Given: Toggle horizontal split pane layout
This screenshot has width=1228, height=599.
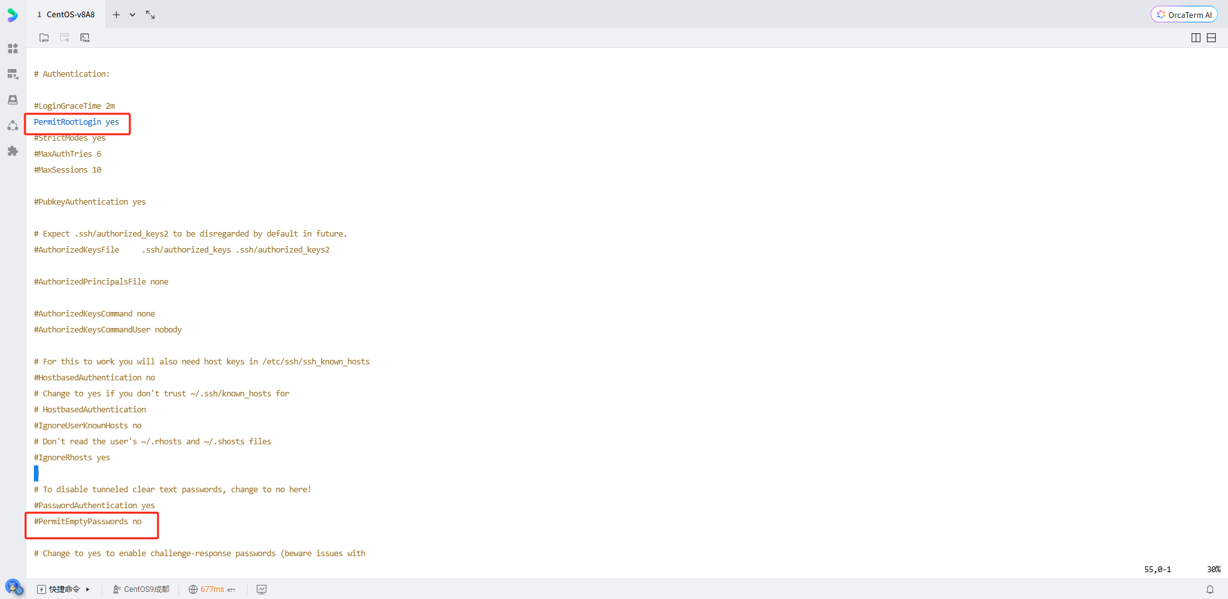Looking at the screenshot, I should coord(1211,37).
